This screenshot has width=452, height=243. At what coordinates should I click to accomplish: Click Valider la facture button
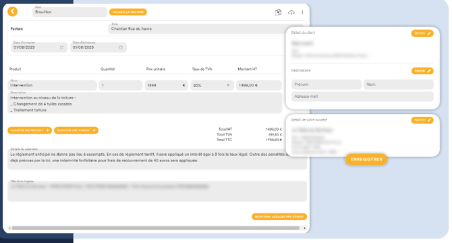coord(128,12)
